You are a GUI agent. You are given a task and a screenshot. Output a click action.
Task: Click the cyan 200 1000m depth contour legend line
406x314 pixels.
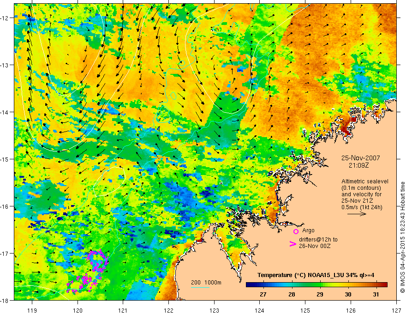point(200,287)
